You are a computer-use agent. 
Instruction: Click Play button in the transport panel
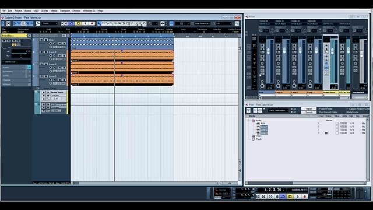point(297,197)
